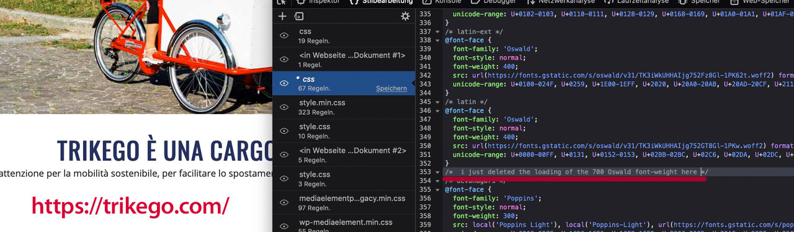Create a new stylesheet with the plus icon

[282, 16]
